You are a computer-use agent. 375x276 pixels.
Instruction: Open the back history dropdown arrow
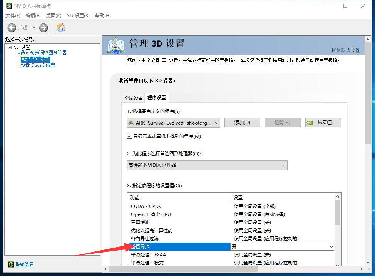tap(34, 28)
